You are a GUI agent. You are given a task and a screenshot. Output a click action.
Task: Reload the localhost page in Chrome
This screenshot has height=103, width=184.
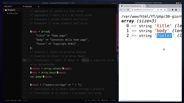(128, 10)
